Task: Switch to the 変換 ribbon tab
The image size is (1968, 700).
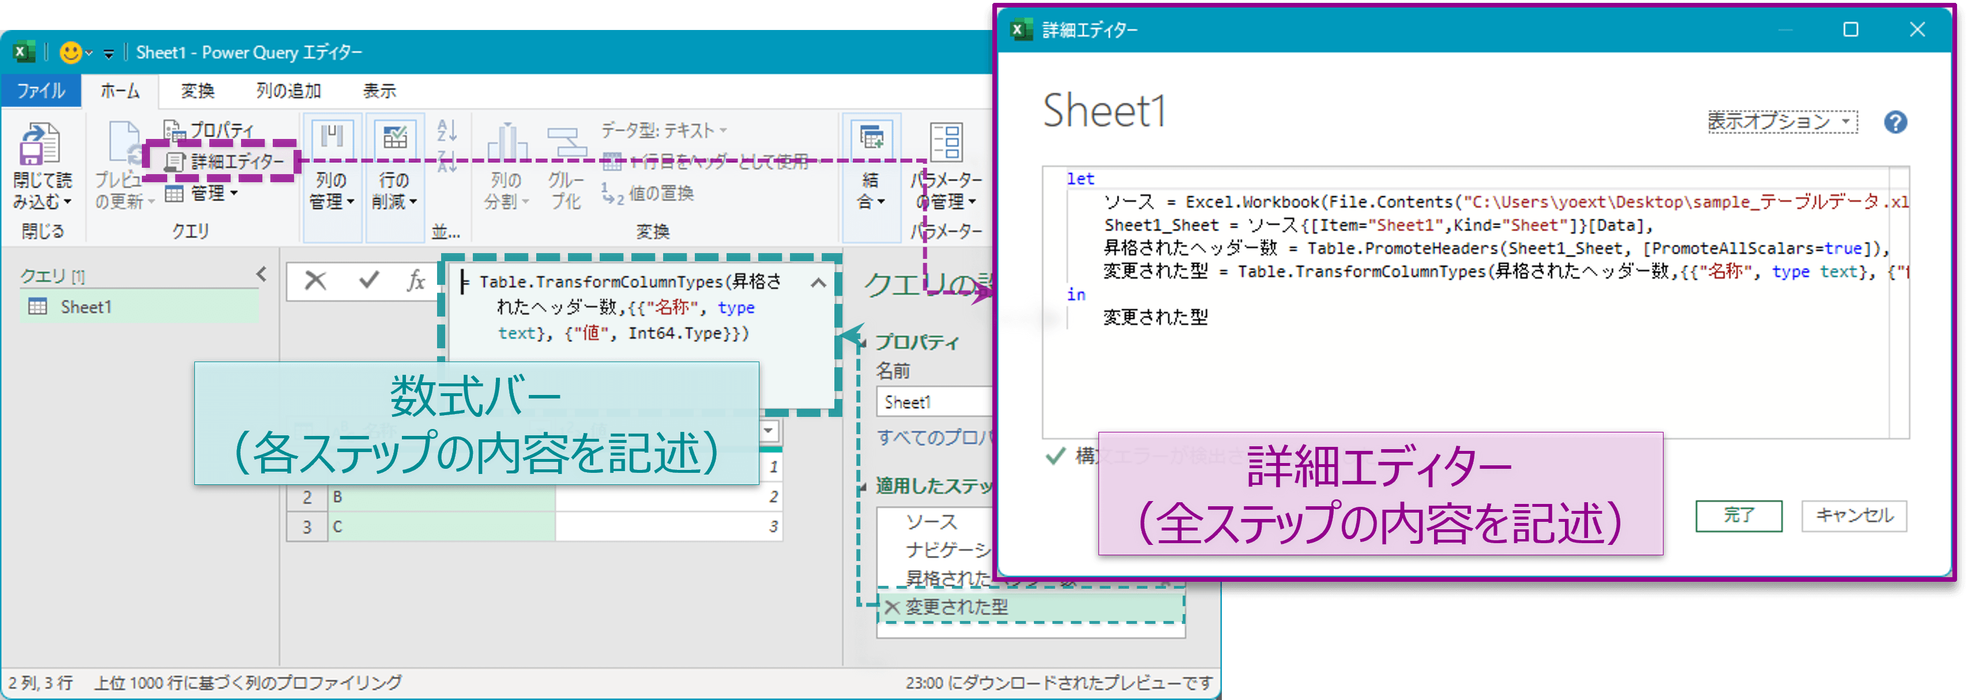Action: click(x=197, y=91)
